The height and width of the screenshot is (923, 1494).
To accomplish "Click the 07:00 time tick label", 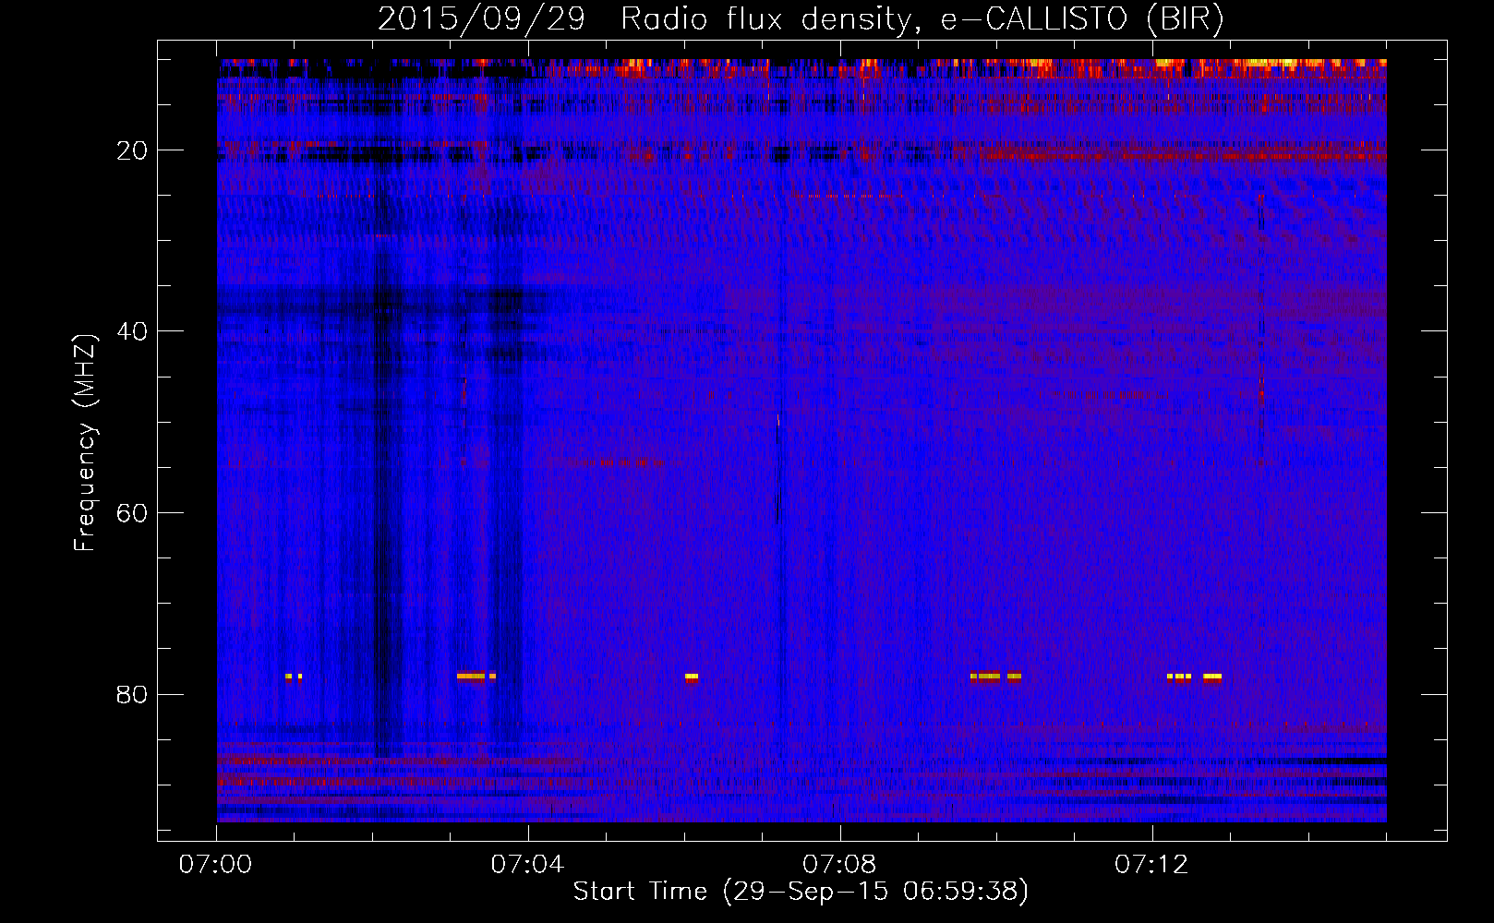I will (x=216, y=865).
